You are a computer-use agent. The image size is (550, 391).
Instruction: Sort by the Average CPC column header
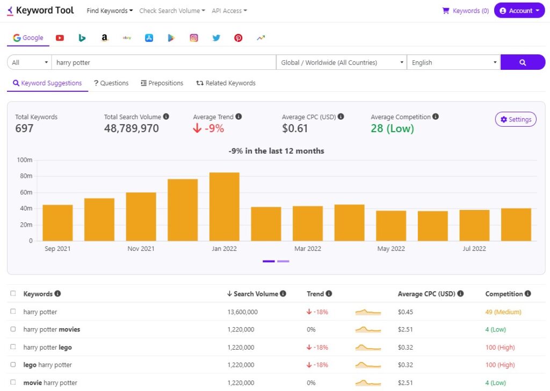(x=426, y=294)
